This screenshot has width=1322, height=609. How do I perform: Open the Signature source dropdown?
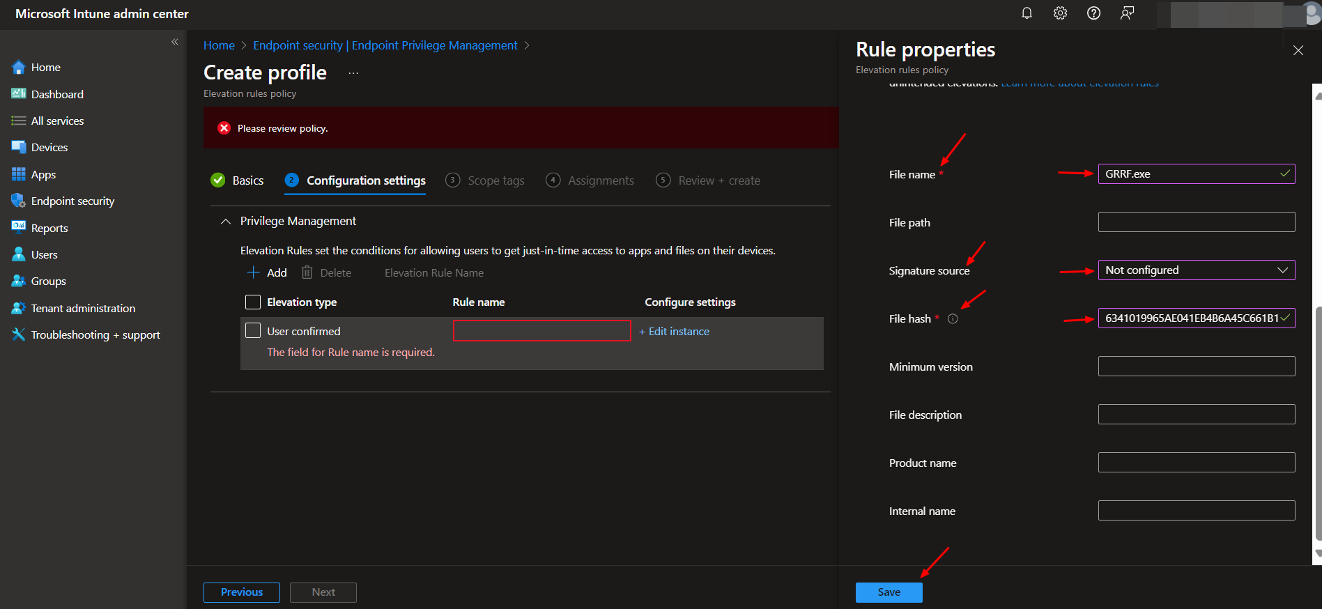pos(1196,270)
